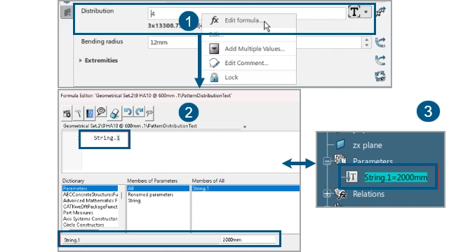Expand the Extremities section
Viewport: 449px width, 252px height.
(81, 60)
